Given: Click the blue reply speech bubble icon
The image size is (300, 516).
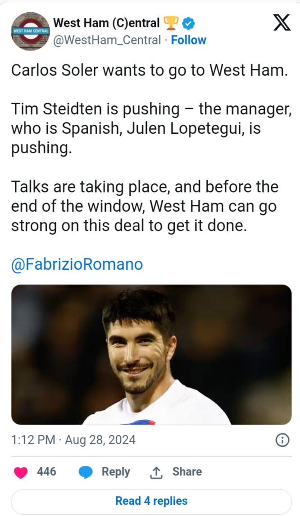Looking at the screenshot, I should point(86,472).
